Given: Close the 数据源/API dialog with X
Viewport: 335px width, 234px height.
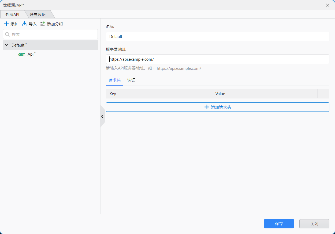Looking at the screenshot, I should (x=327, y=5).
